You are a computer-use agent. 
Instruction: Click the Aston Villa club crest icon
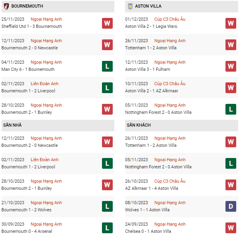(x=130, y=6)
